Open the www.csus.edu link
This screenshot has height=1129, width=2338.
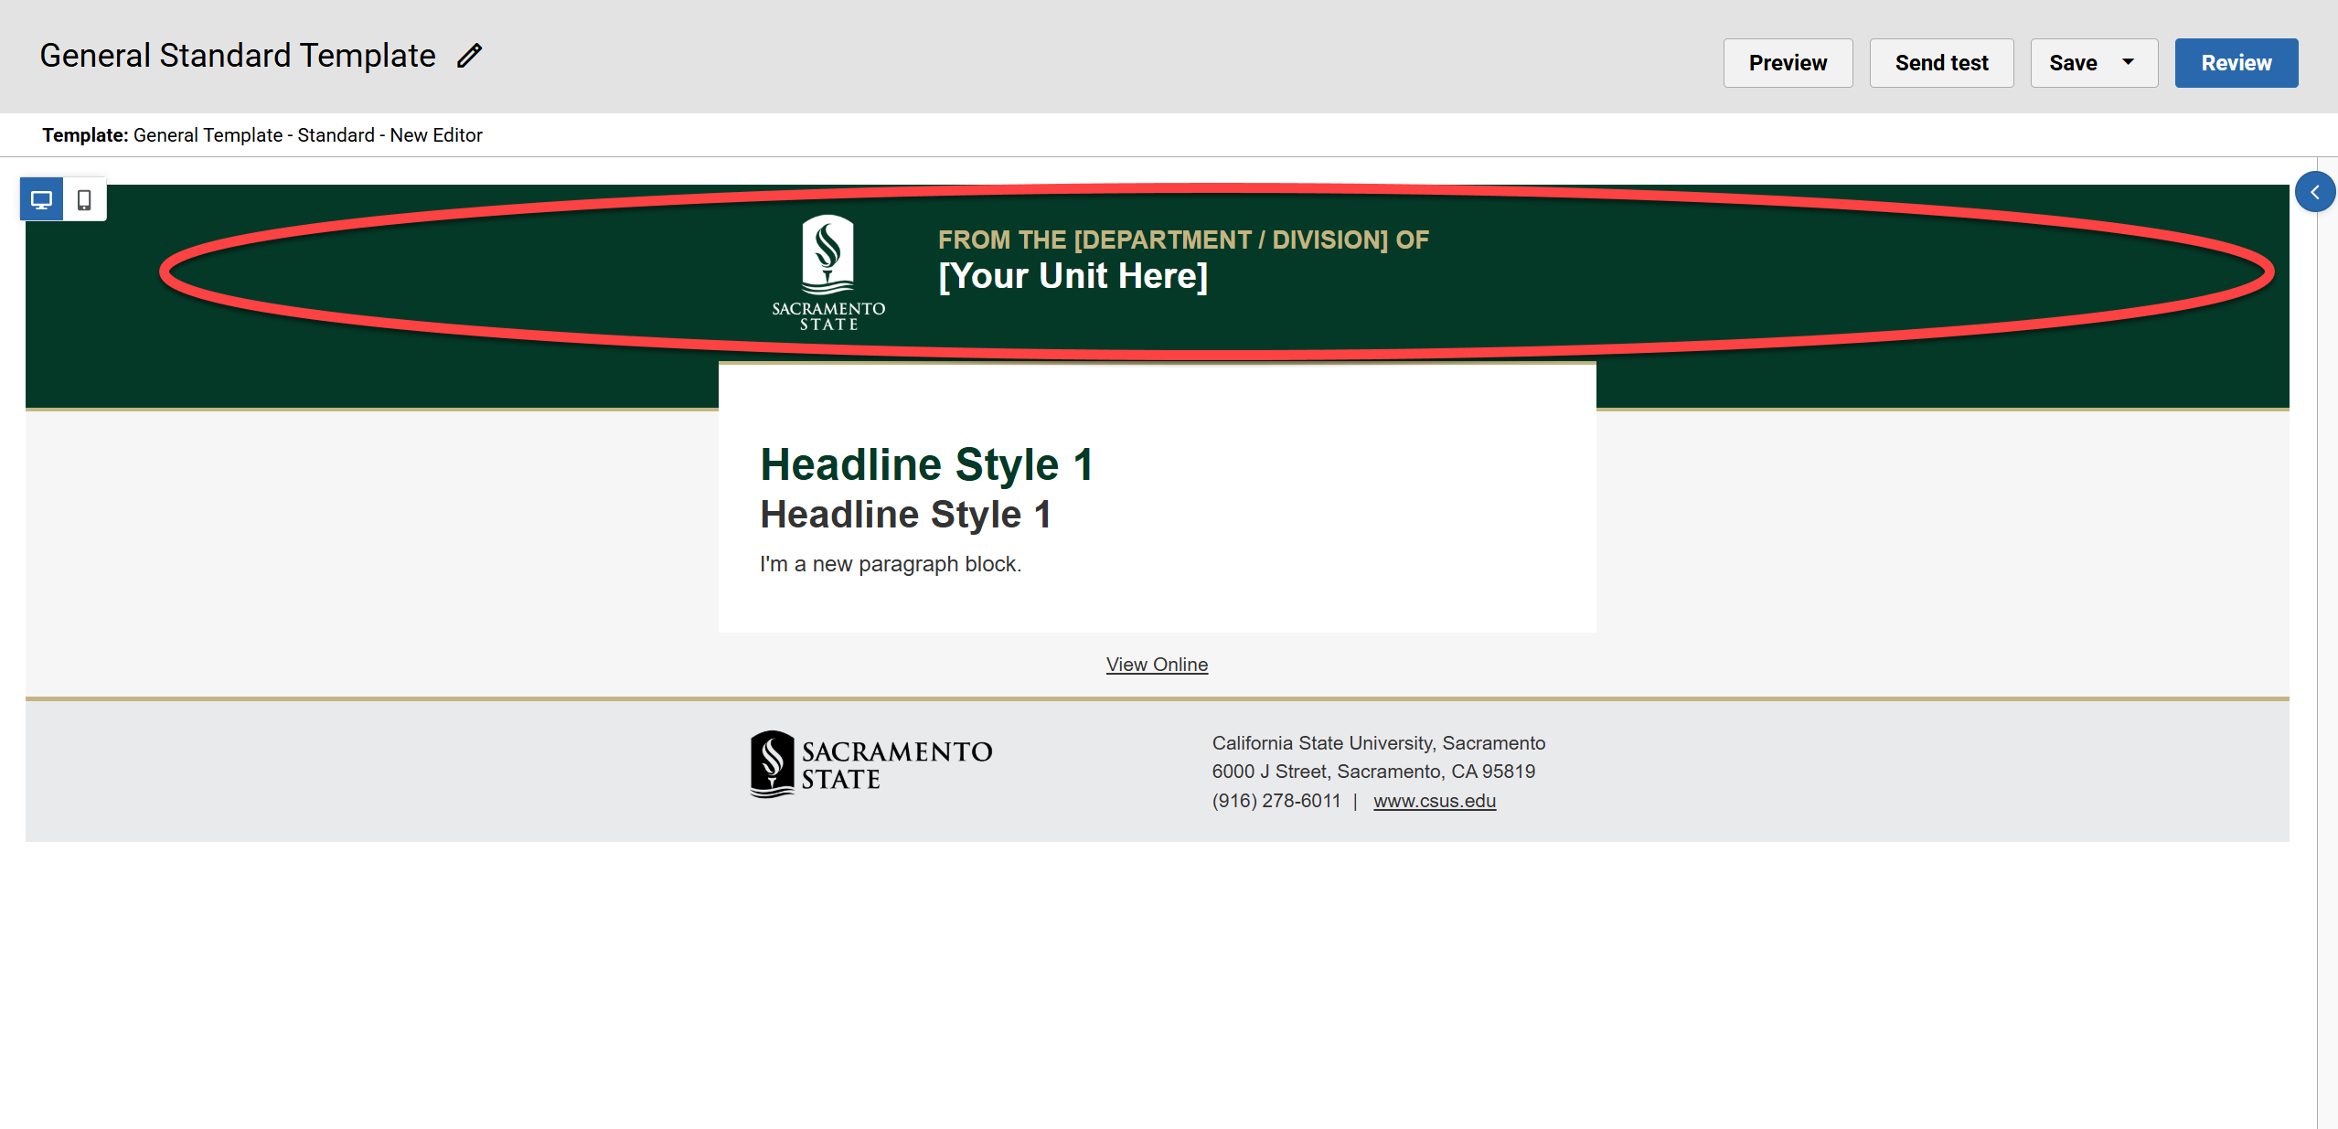tap(1434, 801)
